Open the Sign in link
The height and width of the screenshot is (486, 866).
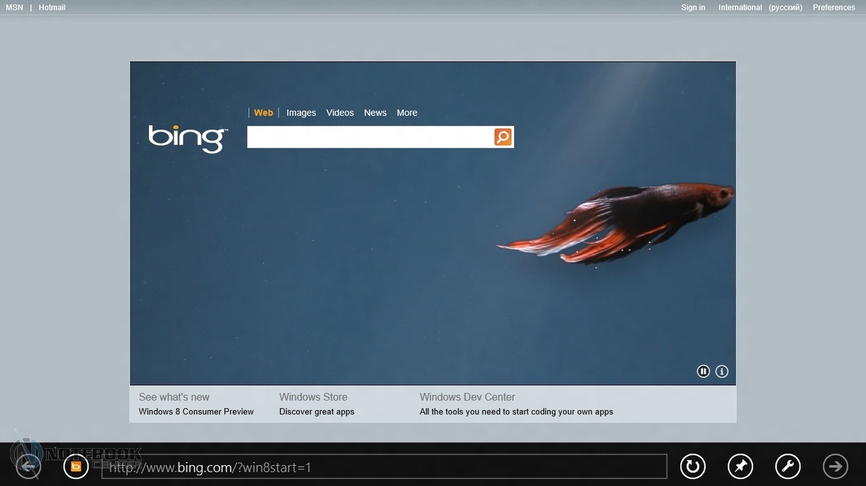[x=693, y=7]
